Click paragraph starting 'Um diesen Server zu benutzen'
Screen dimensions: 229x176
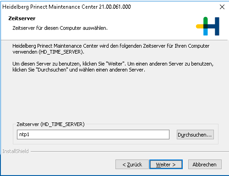pyautogui.click(x=113, y=67)
